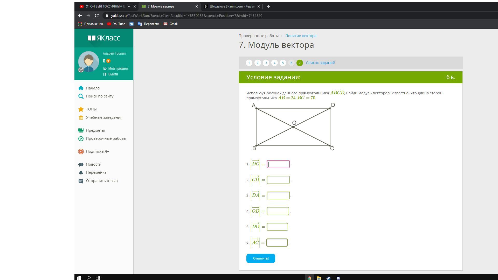Click the VK bookmark icon
The image size is (498, 280).
(132, 24)
